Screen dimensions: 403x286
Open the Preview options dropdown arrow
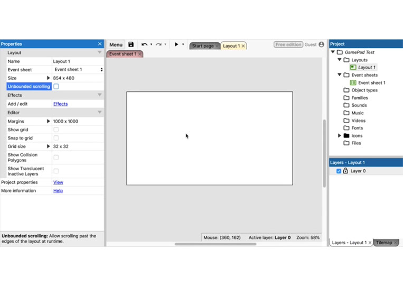coord(183,44)
